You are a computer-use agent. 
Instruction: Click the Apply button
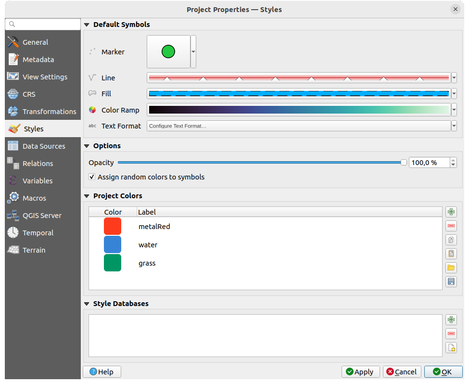[360, 371]
